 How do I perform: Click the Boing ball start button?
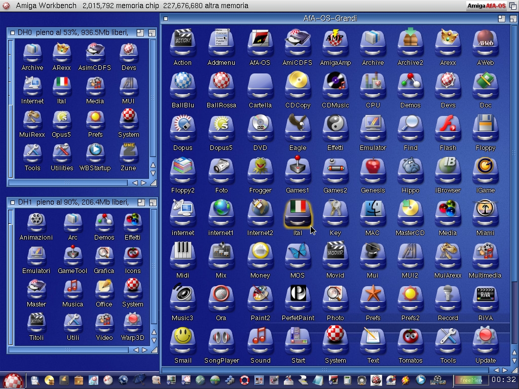12,380
